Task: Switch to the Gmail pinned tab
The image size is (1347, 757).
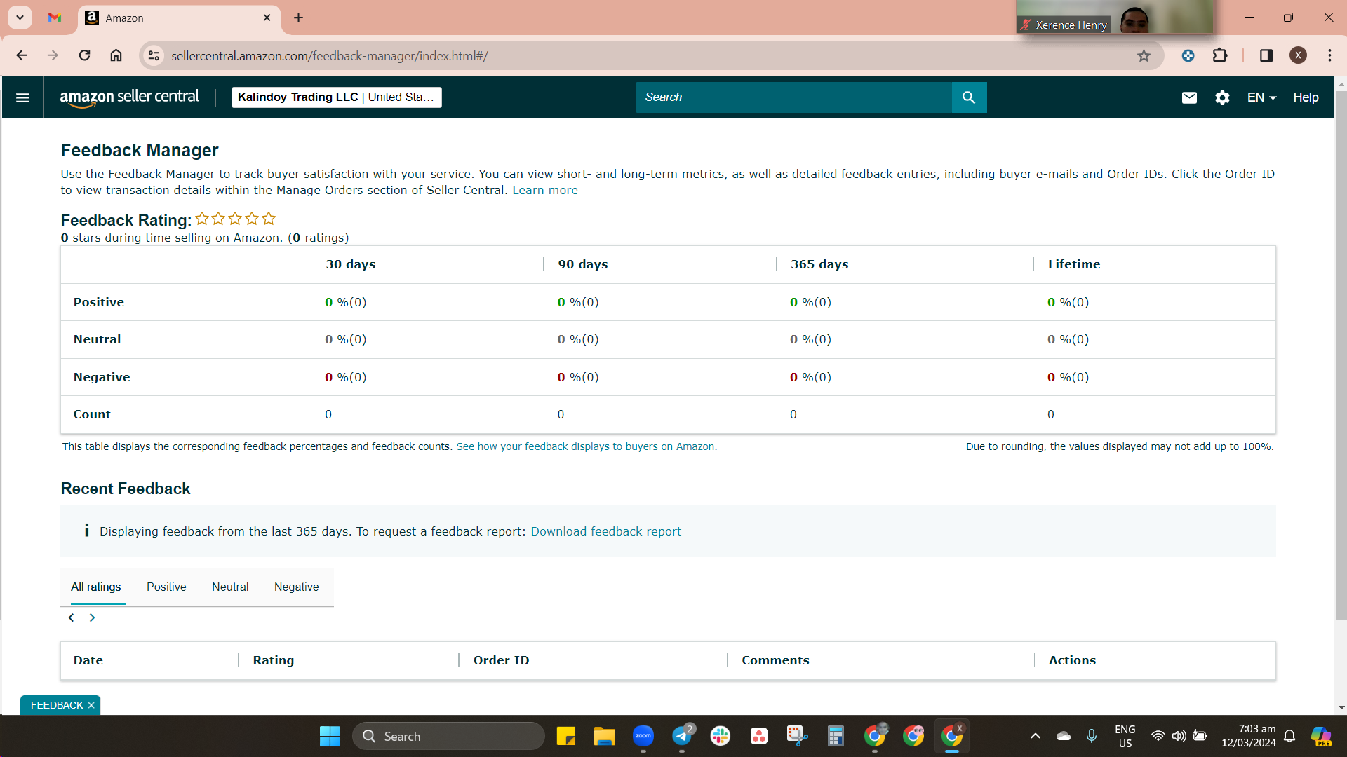Action: point(55,18)
